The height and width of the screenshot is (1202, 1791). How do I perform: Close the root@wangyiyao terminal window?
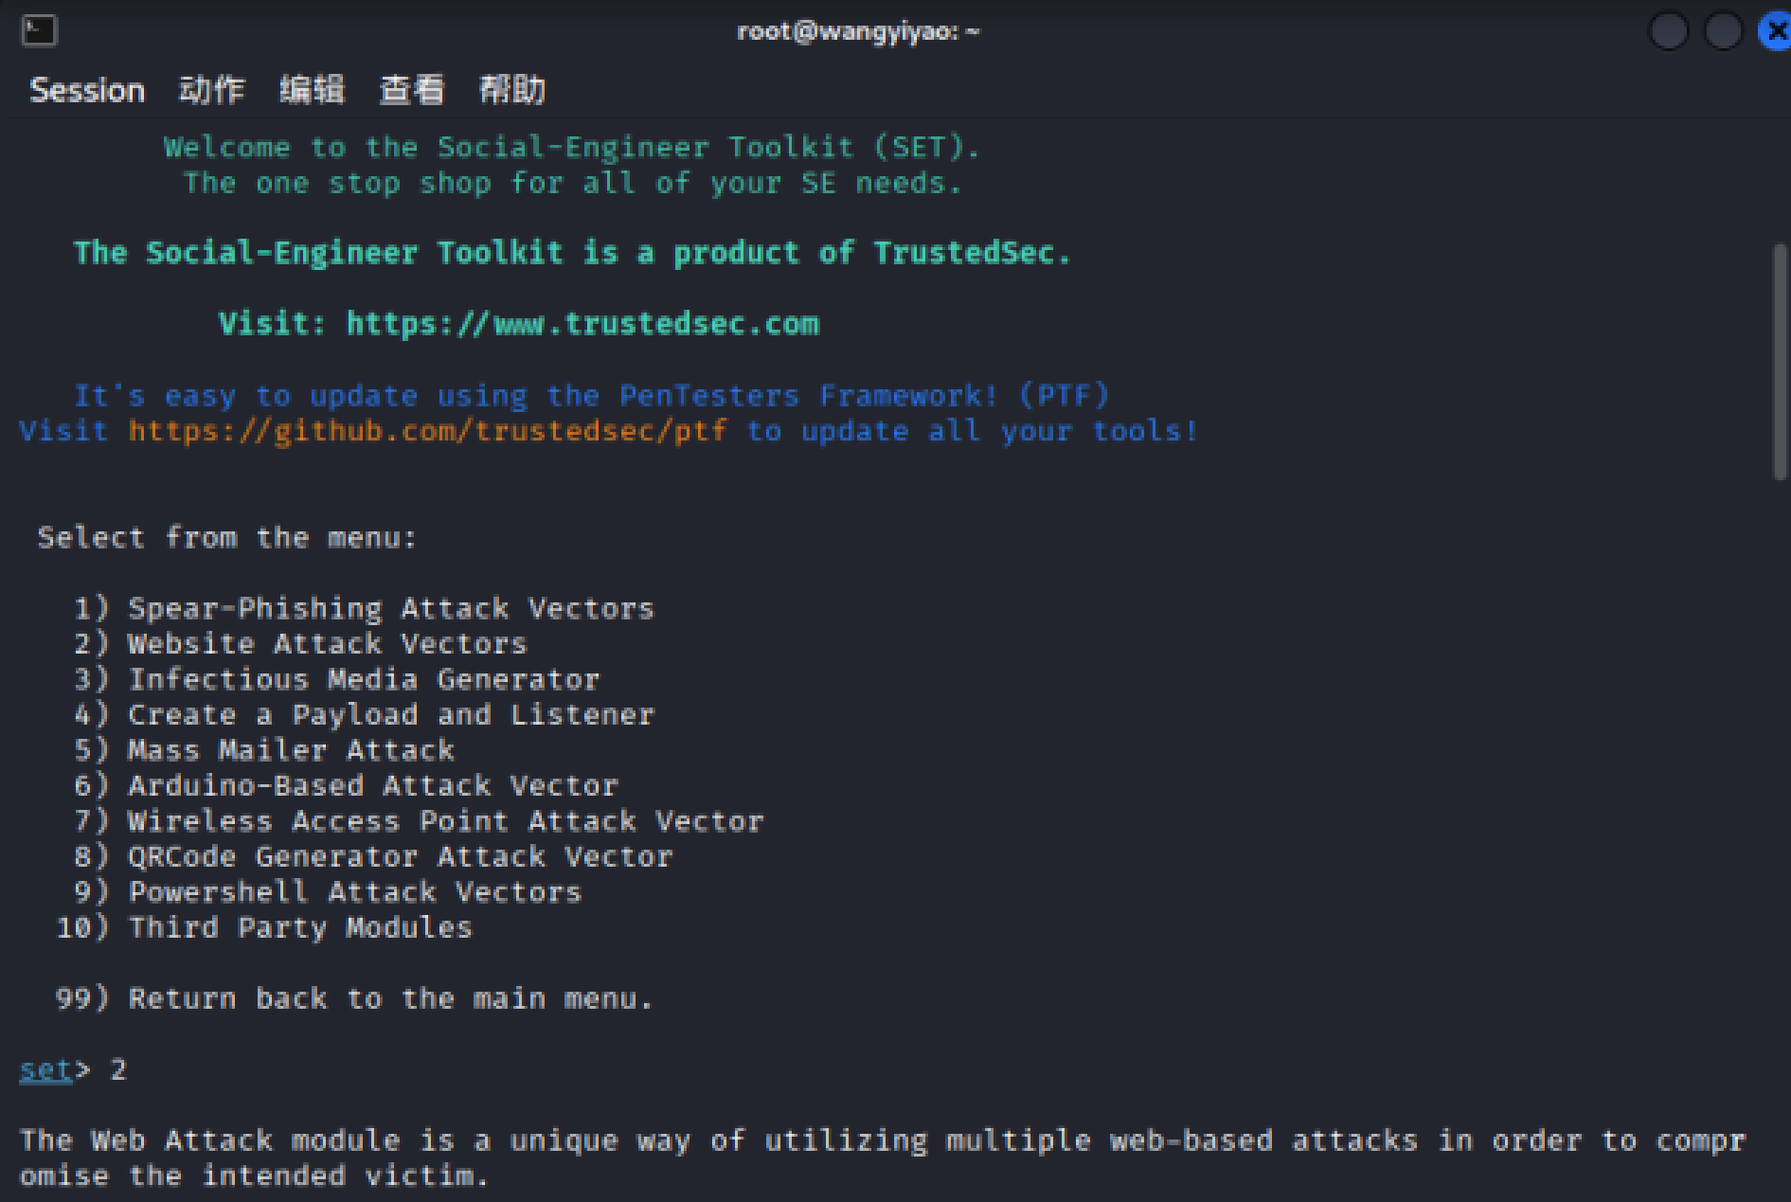[1776, 31]
